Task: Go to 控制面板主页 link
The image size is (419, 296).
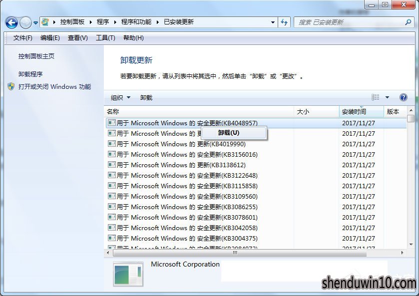Action: 36,56
